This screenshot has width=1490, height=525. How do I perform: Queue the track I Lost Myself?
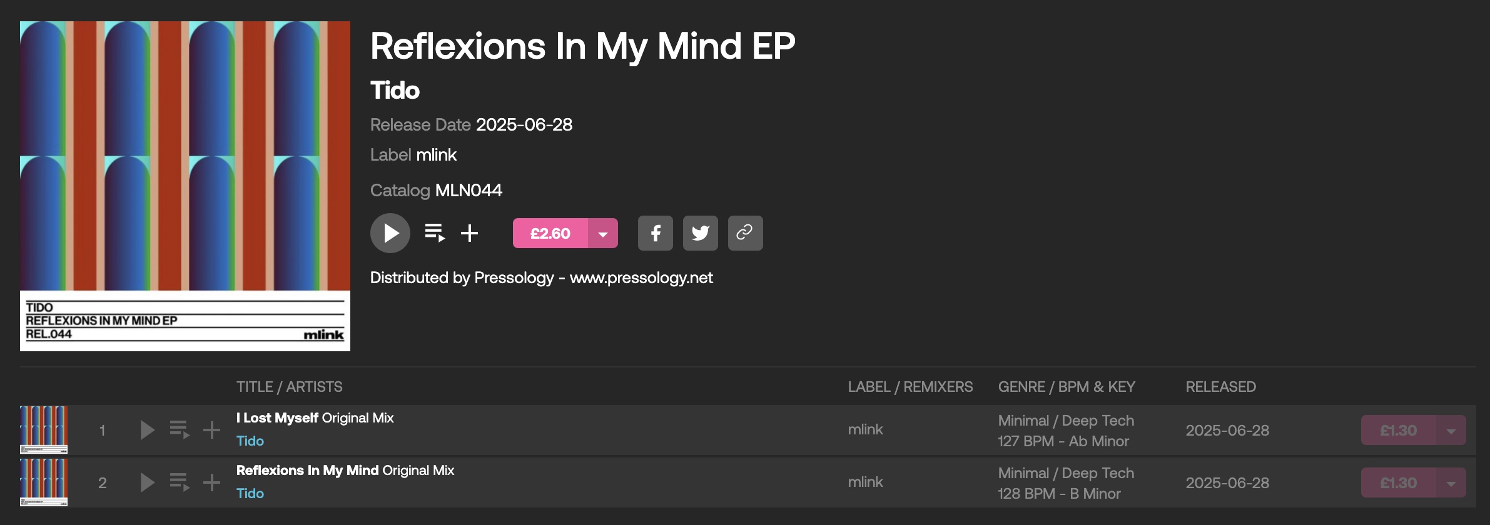tap(180, 430)
